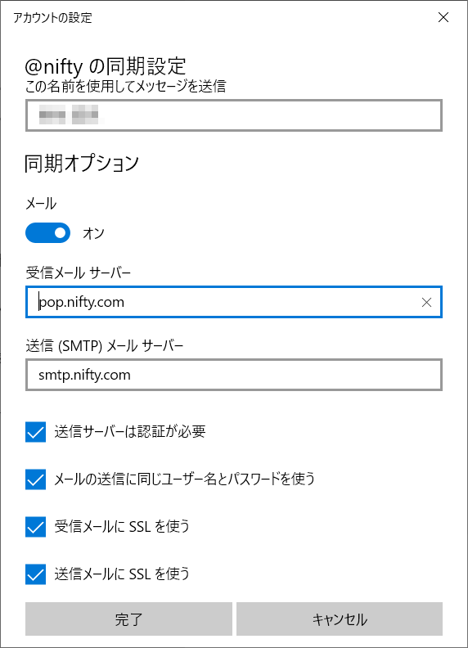Click the アカウントの設定 title bar text
468x648 pixels.
click(x=52, y=18)
